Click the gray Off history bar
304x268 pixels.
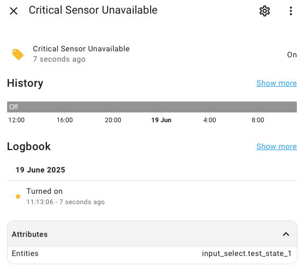point(152,107)
